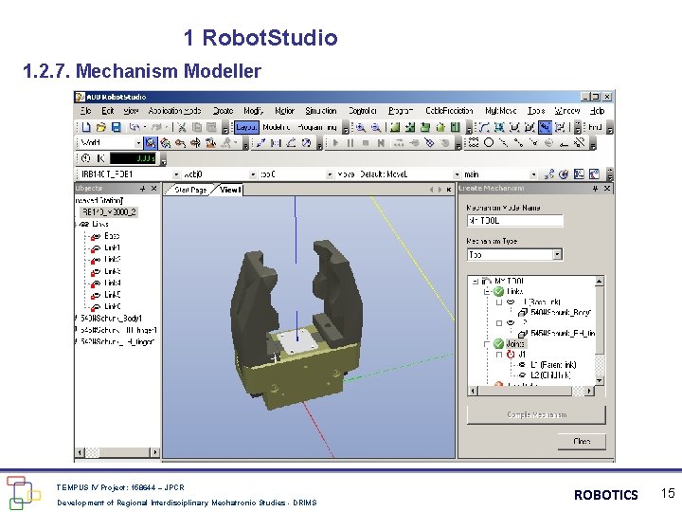
Task: Click right arrow of Objects panel horizontal scrollbar
Action: point(154,452)
